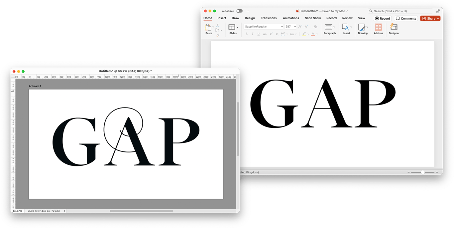Toggle the AutoSave switch in PowerPoint

(x=239, y=11)
